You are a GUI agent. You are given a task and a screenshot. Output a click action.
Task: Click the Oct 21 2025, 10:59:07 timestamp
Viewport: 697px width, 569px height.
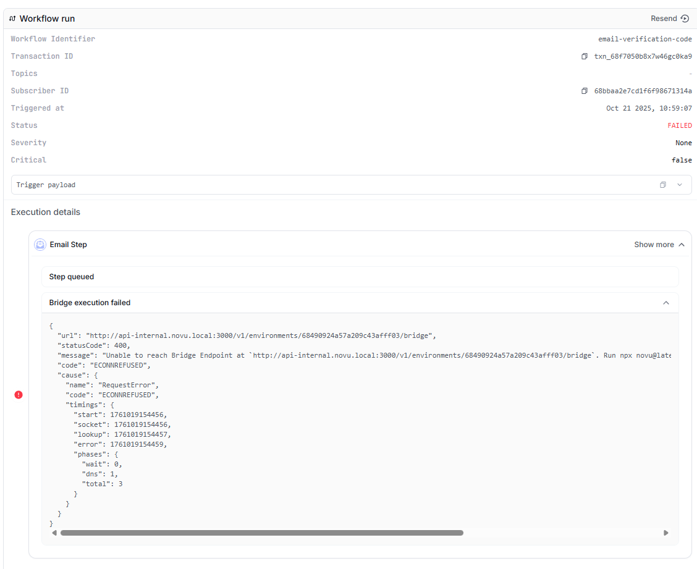pos(649,109)
